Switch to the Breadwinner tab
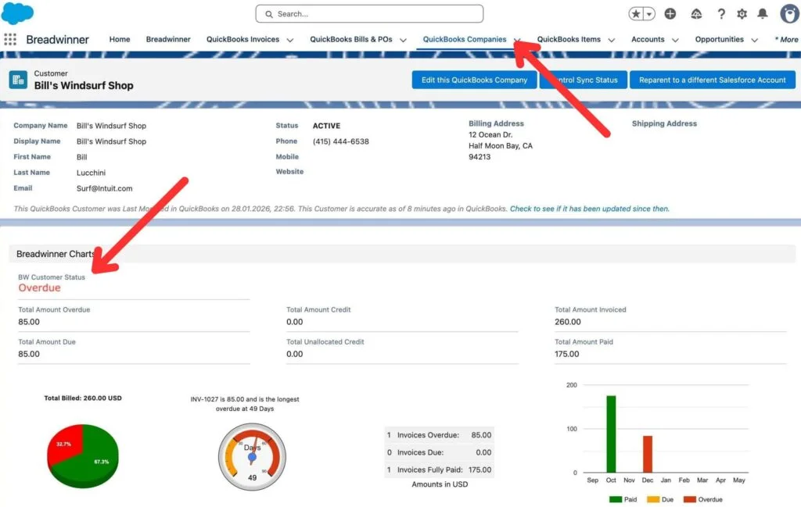The height and width of the screenshot is (507, 801). click(x=168, y=39)
